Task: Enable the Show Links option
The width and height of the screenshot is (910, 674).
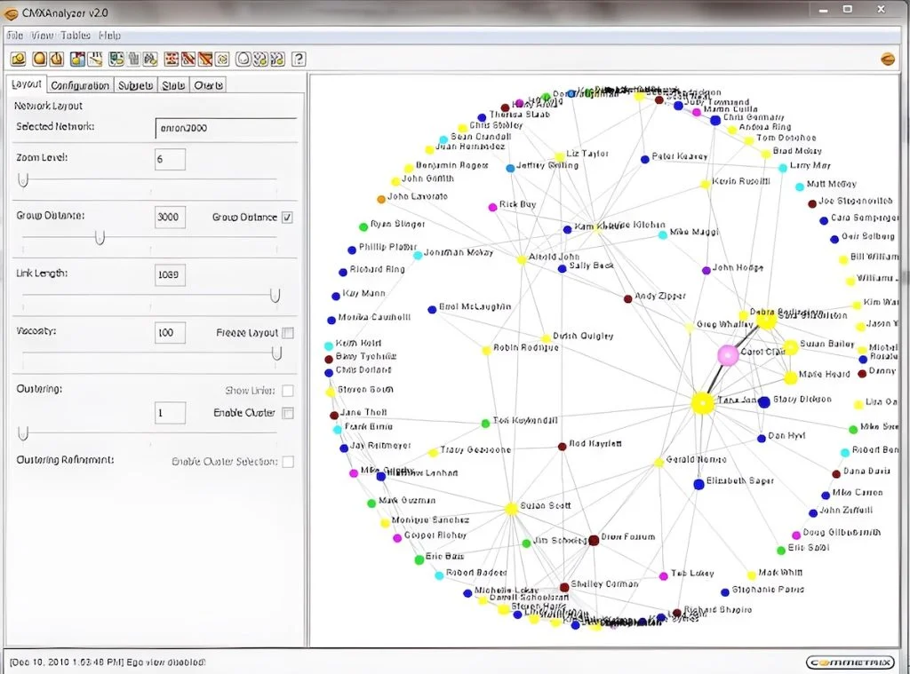Action: pos(287,390)
